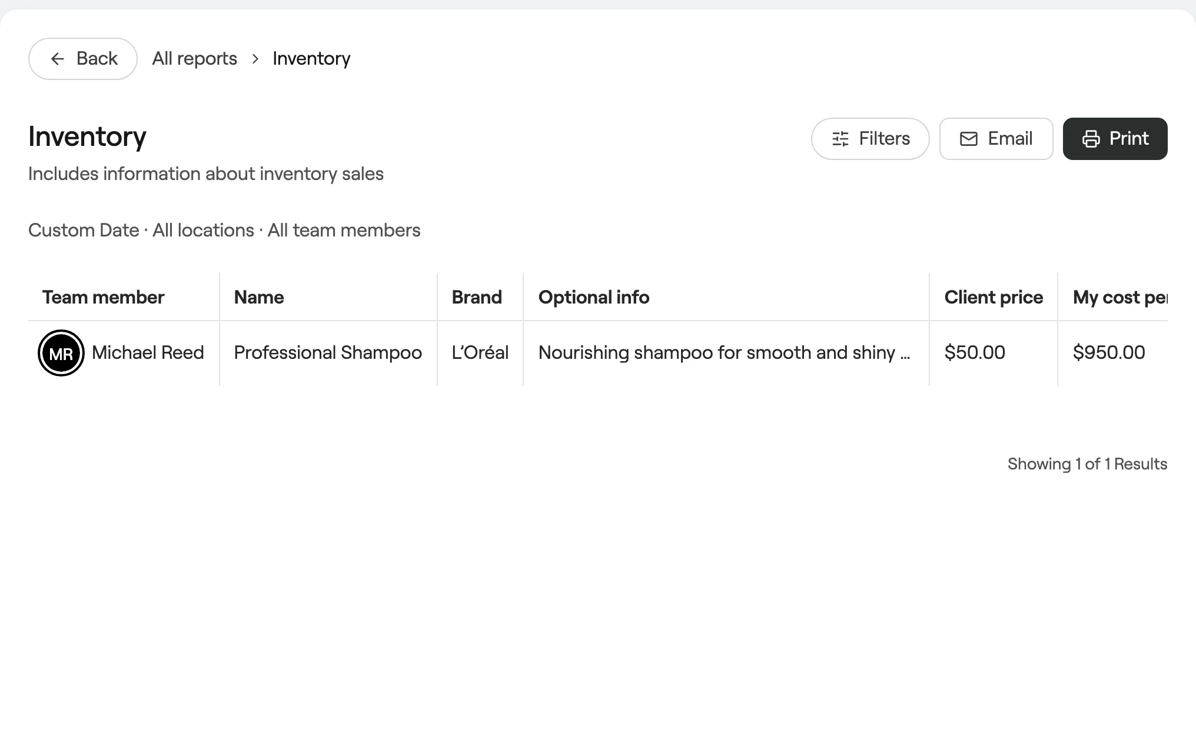Click the $950.00 cost value
Screen dimensions: 1196x753
click(1109, 352)
